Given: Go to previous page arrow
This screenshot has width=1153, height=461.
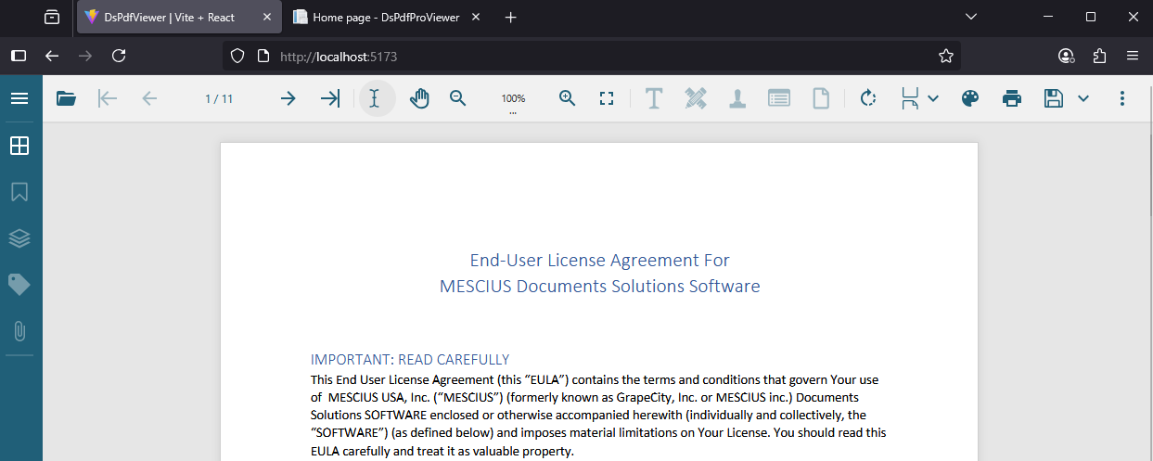Looking at the screenshot, I should (149, 98).
